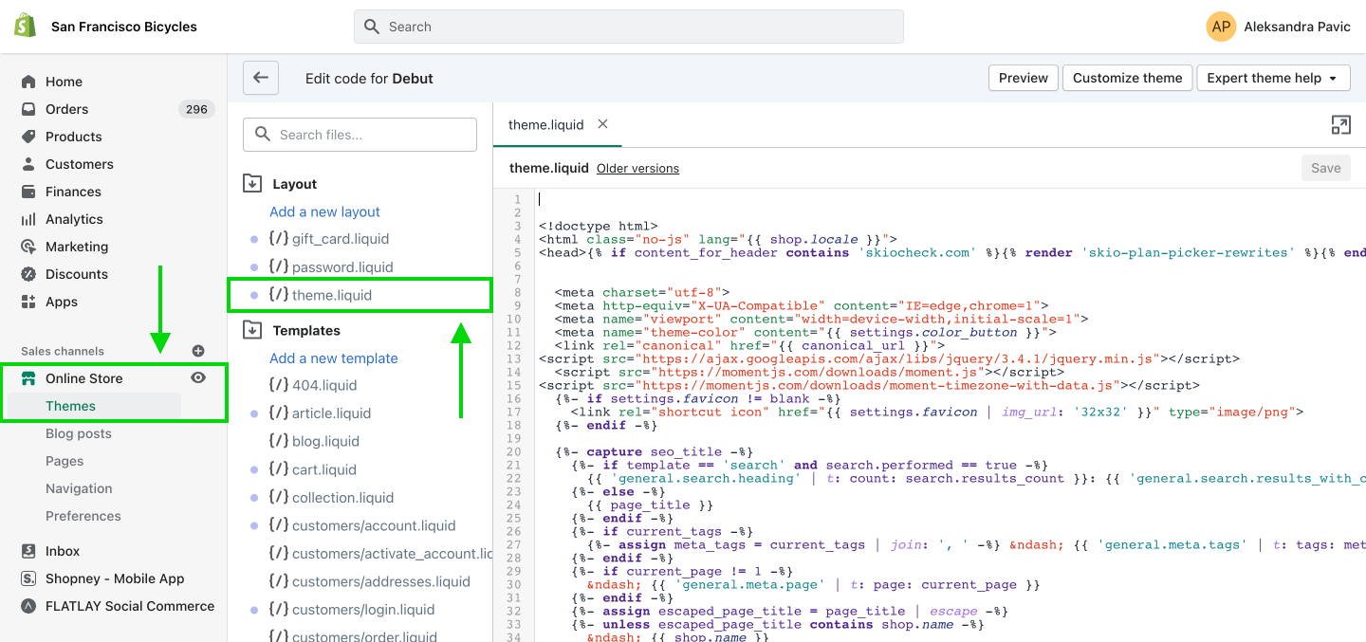
Task: Open Products in the sidebar
Action: point(74,137)
